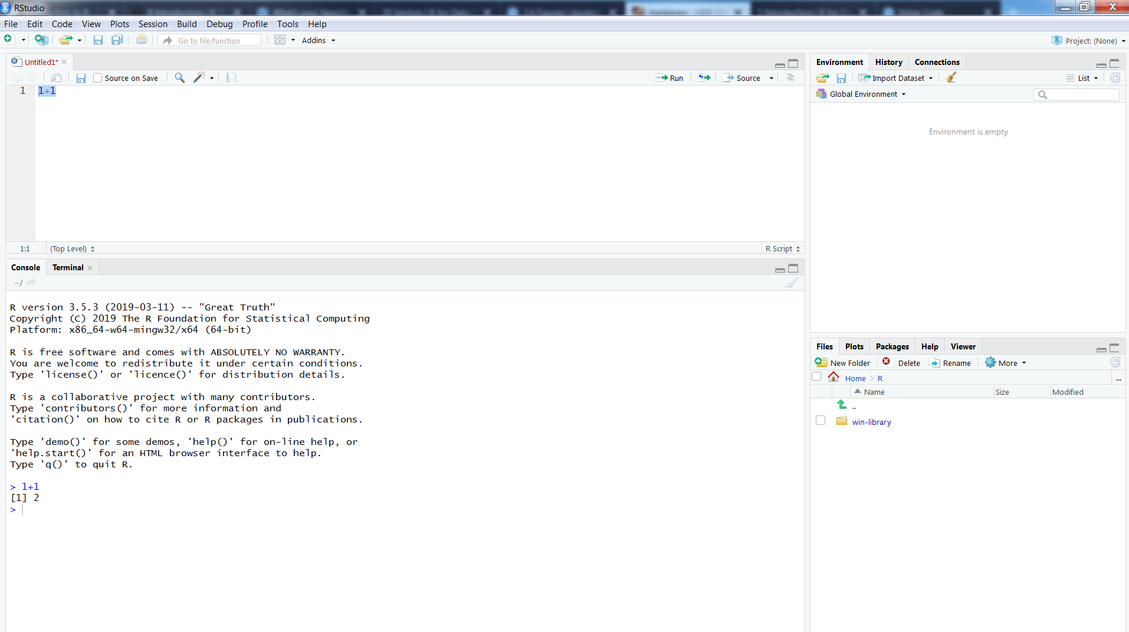Clear the environment with the broom icon

click(x=951, y=78)
